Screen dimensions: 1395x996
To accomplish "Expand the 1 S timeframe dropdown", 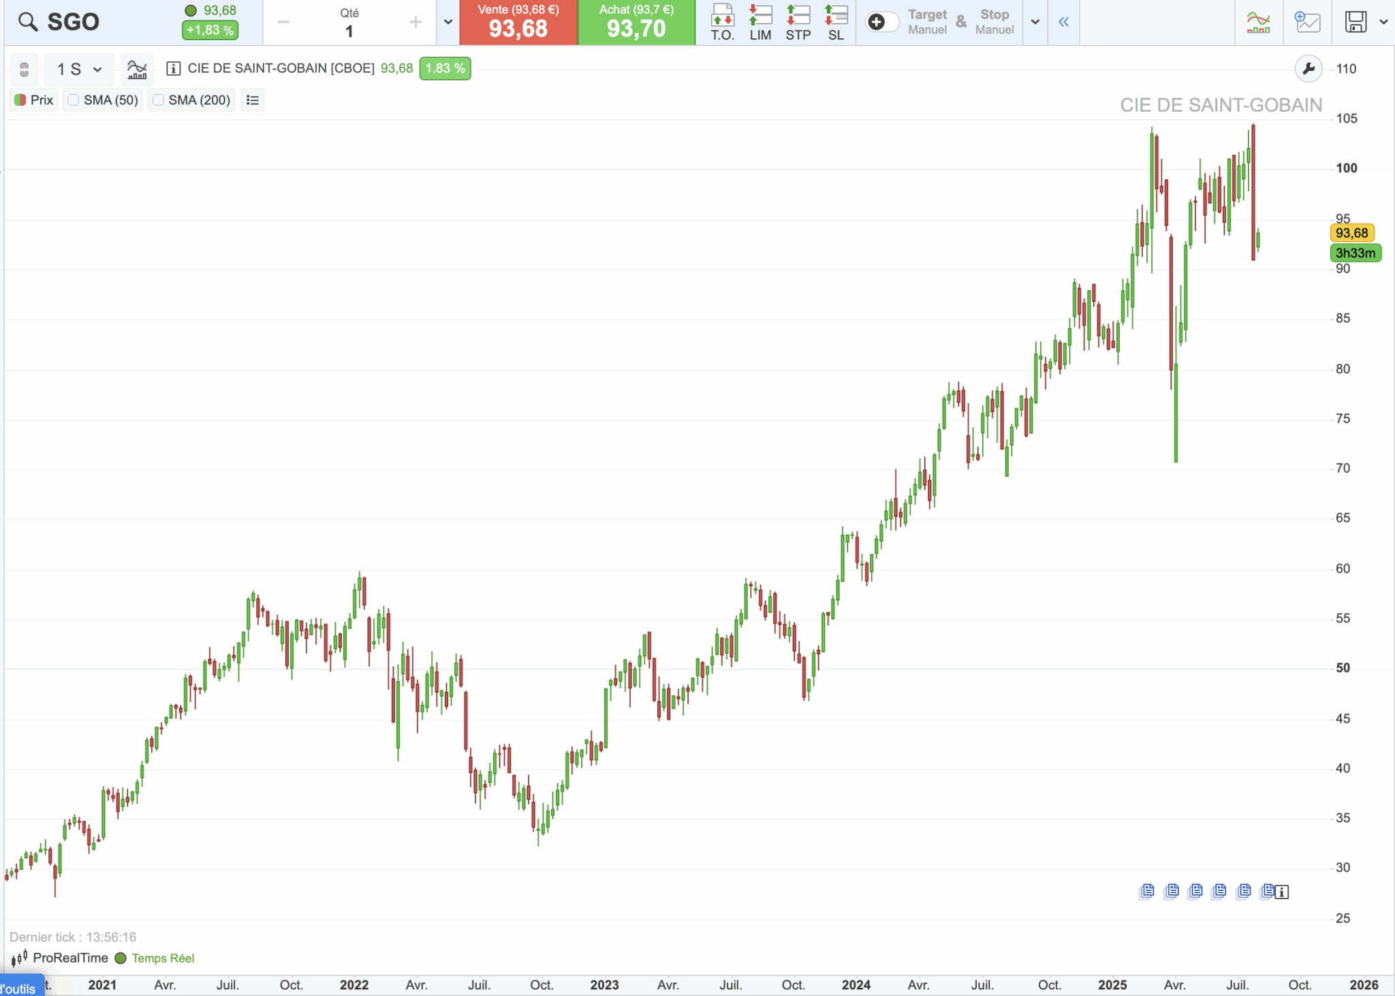I will click(80, 69).
